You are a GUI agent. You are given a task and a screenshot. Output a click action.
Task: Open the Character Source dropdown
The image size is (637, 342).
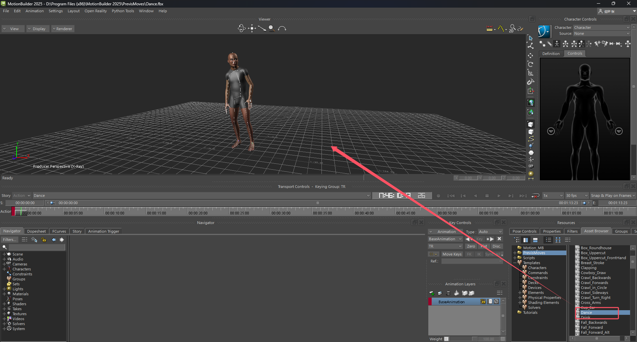(x=602, y=33)
